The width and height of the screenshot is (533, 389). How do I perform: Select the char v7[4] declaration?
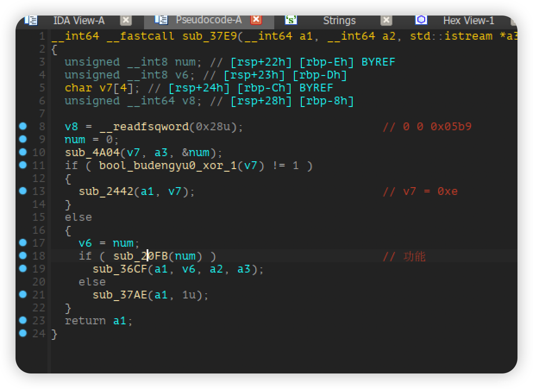103,88
